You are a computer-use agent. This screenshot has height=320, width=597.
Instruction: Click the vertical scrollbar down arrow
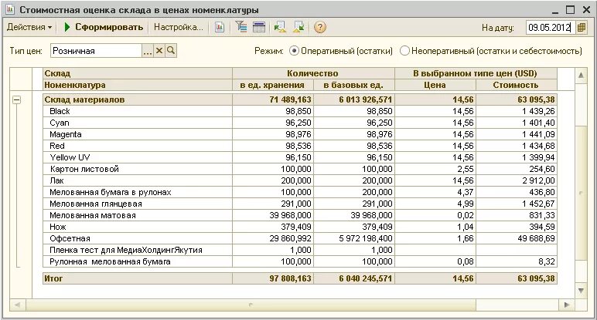pyautogui.click(x=581, y=291)
